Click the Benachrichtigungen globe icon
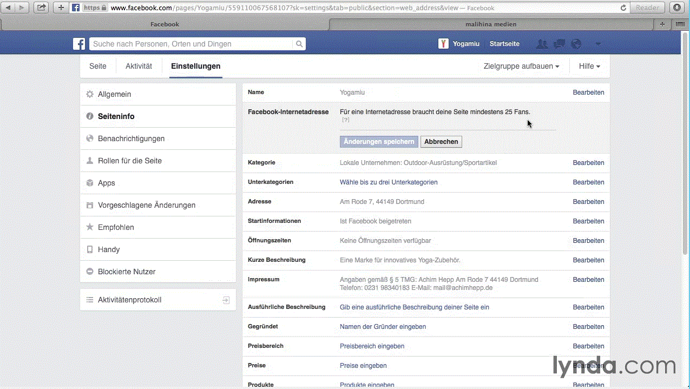The height and width of the screenshot is (389, 690). coord(90,139)
